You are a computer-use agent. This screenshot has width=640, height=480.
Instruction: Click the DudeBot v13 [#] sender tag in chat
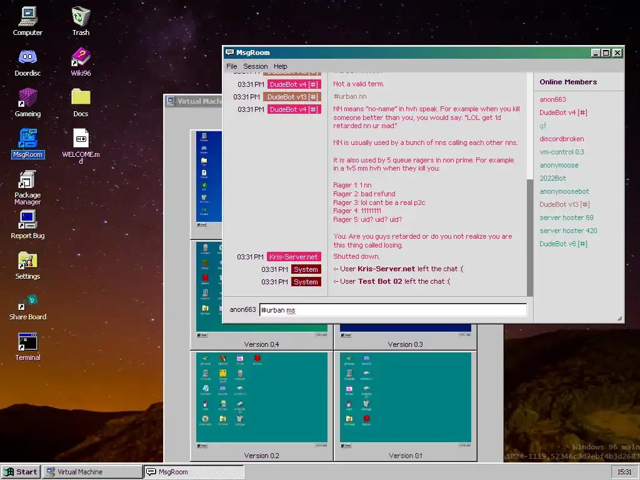coord(292,97)
